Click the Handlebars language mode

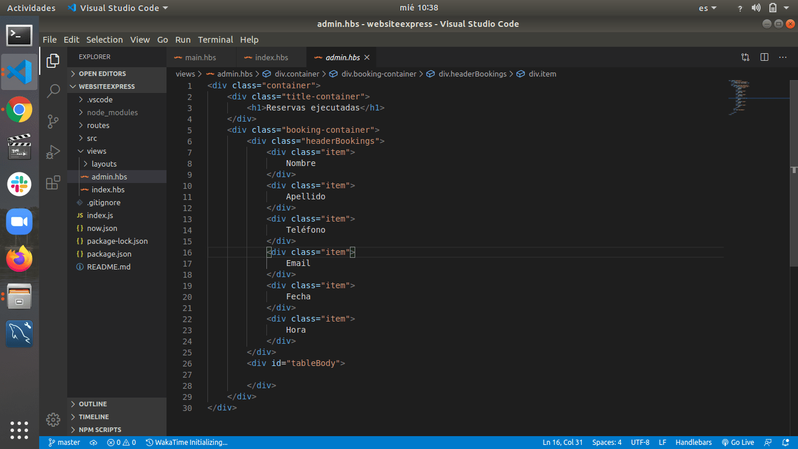(693, 443)
